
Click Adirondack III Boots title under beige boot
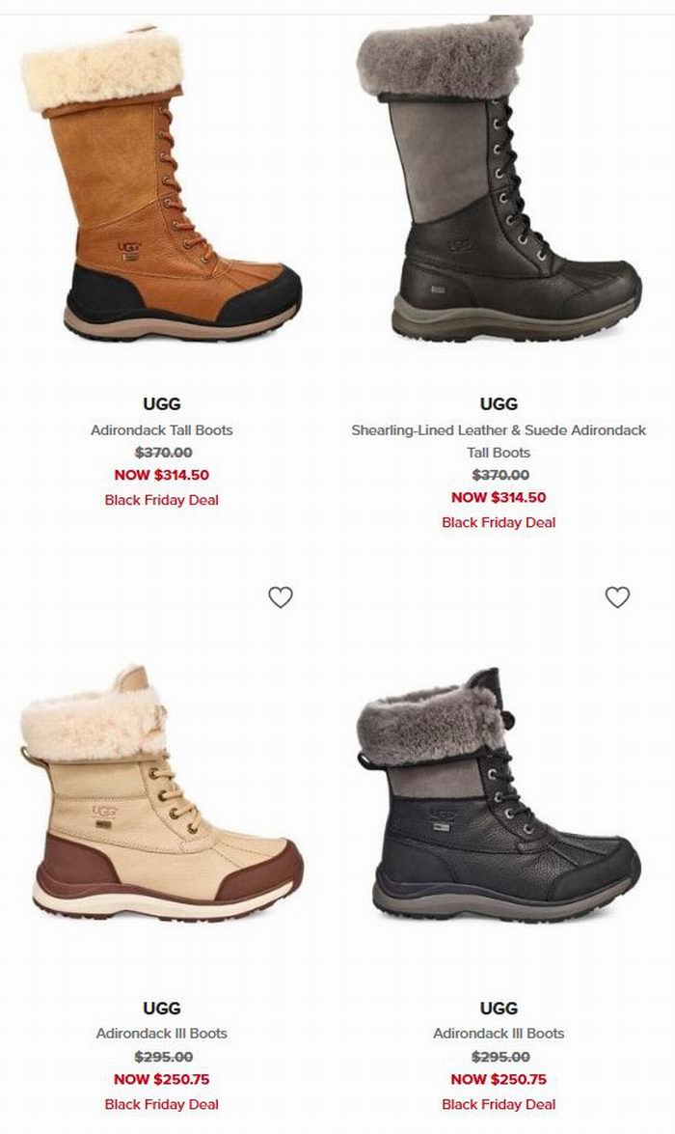162,1034
